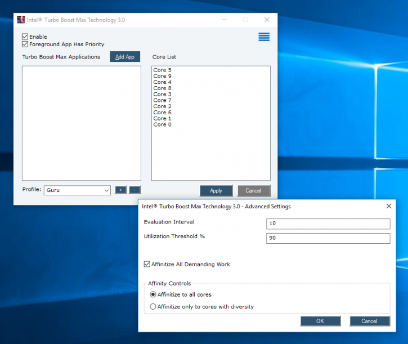Select Affinitize to all cores radio

tap(153, 294)
